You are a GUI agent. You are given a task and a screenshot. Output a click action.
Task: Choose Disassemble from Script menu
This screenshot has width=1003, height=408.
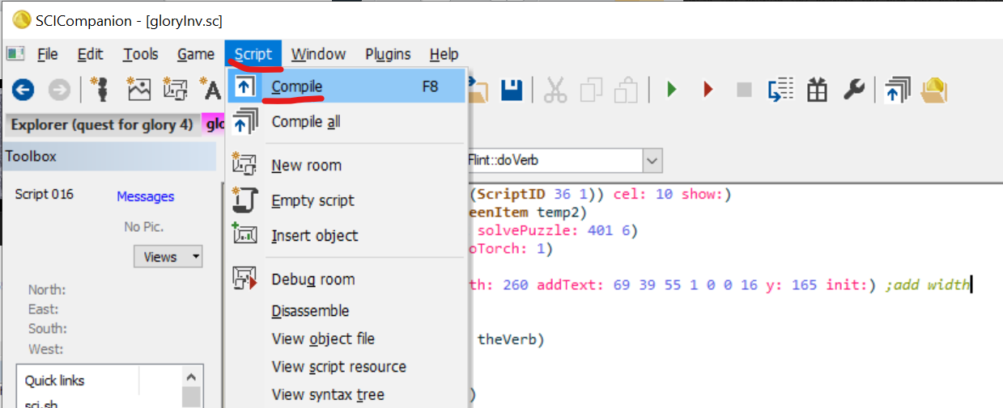[x=346, y=310]
